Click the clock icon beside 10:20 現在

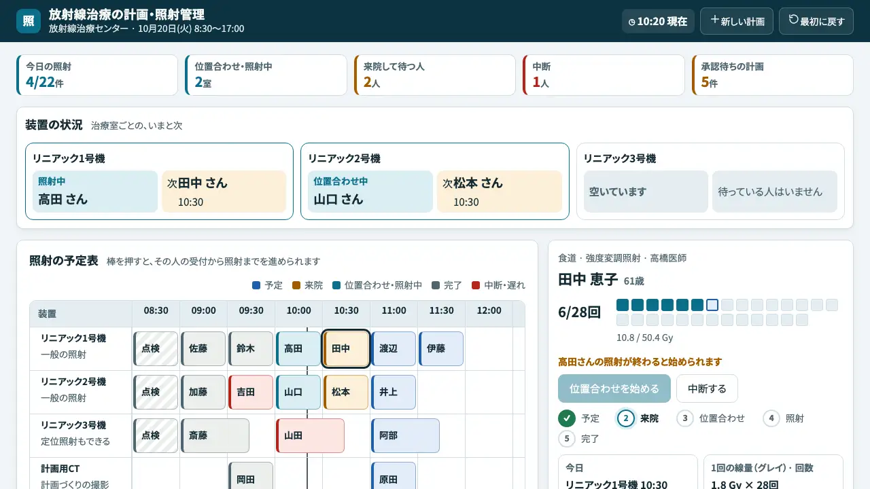click(632, 22)
